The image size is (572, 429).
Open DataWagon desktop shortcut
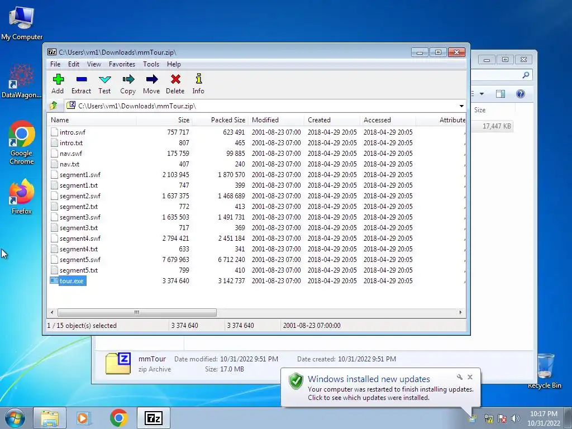[22, 81]
